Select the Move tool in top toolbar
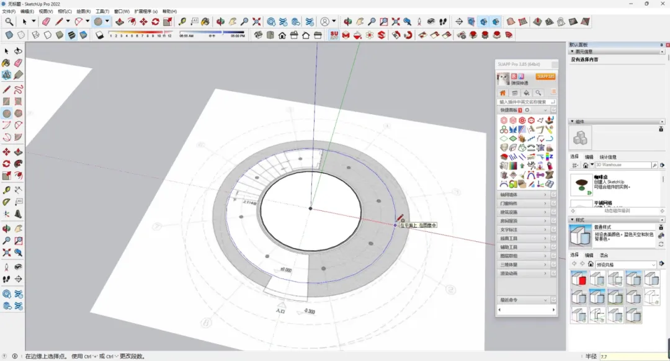This screenshot has width=670, height=361. coord(143,22)
